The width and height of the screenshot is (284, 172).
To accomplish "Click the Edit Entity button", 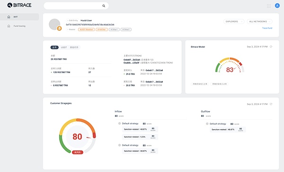I will (72, 20).
